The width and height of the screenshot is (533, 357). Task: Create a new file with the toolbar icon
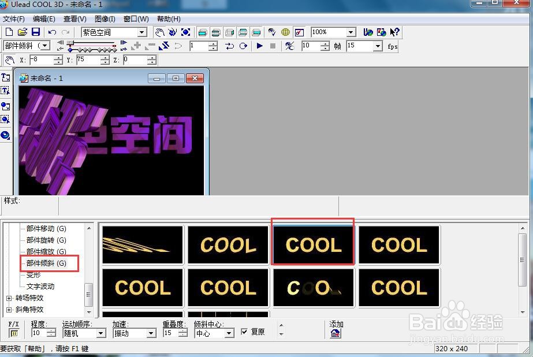tap(9, 32)
